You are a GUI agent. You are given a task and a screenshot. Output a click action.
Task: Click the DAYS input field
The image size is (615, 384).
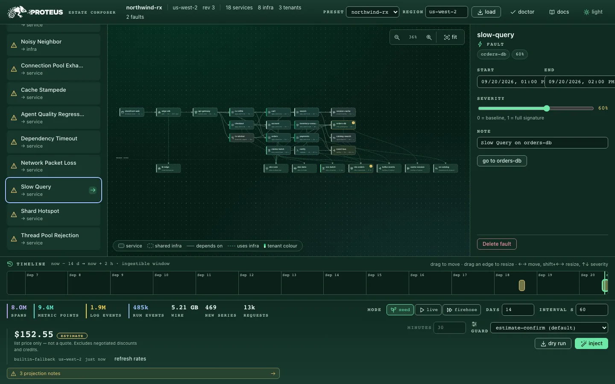pos(517,310)
